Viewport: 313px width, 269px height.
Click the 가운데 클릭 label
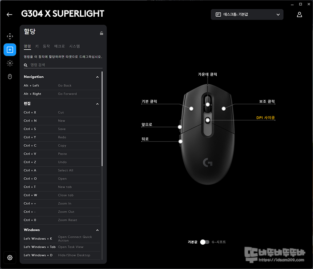click(207, 74)
